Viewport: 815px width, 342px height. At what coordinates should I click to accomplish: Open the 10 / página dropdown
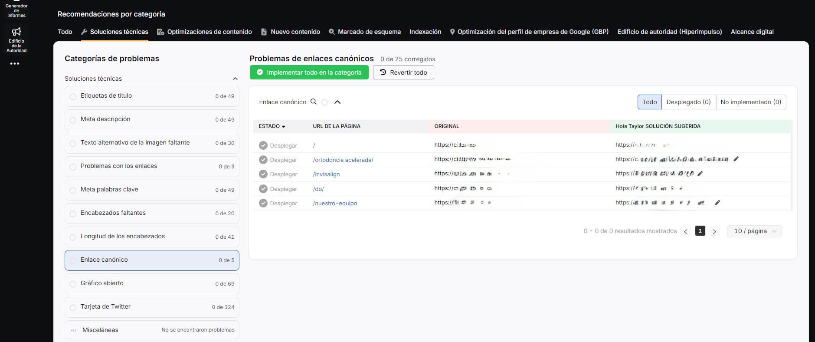(754, 231)
